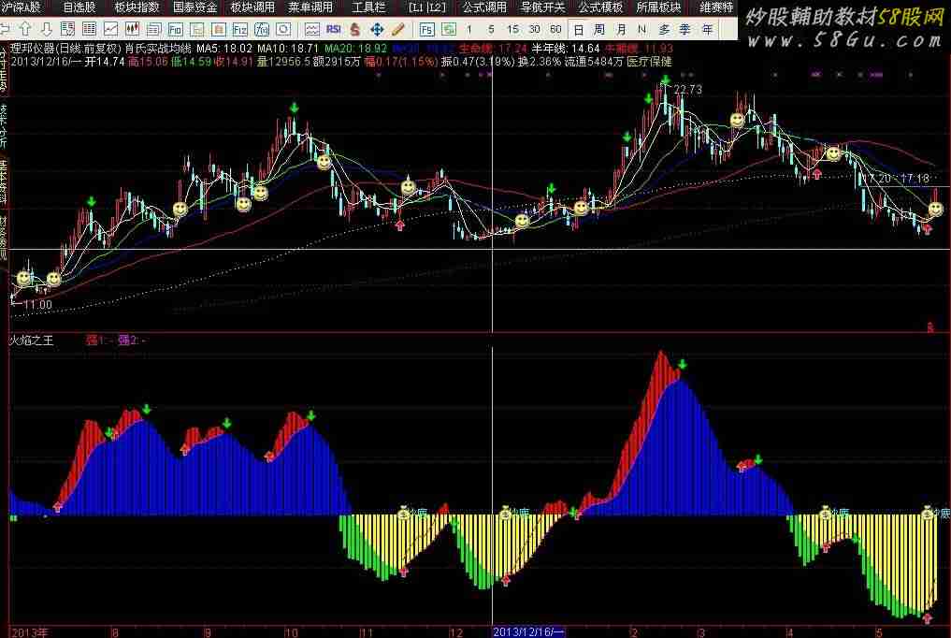Click the [L1 [L2] menu item
This screenshot has height=638, width=951.
tap(426, 7)
